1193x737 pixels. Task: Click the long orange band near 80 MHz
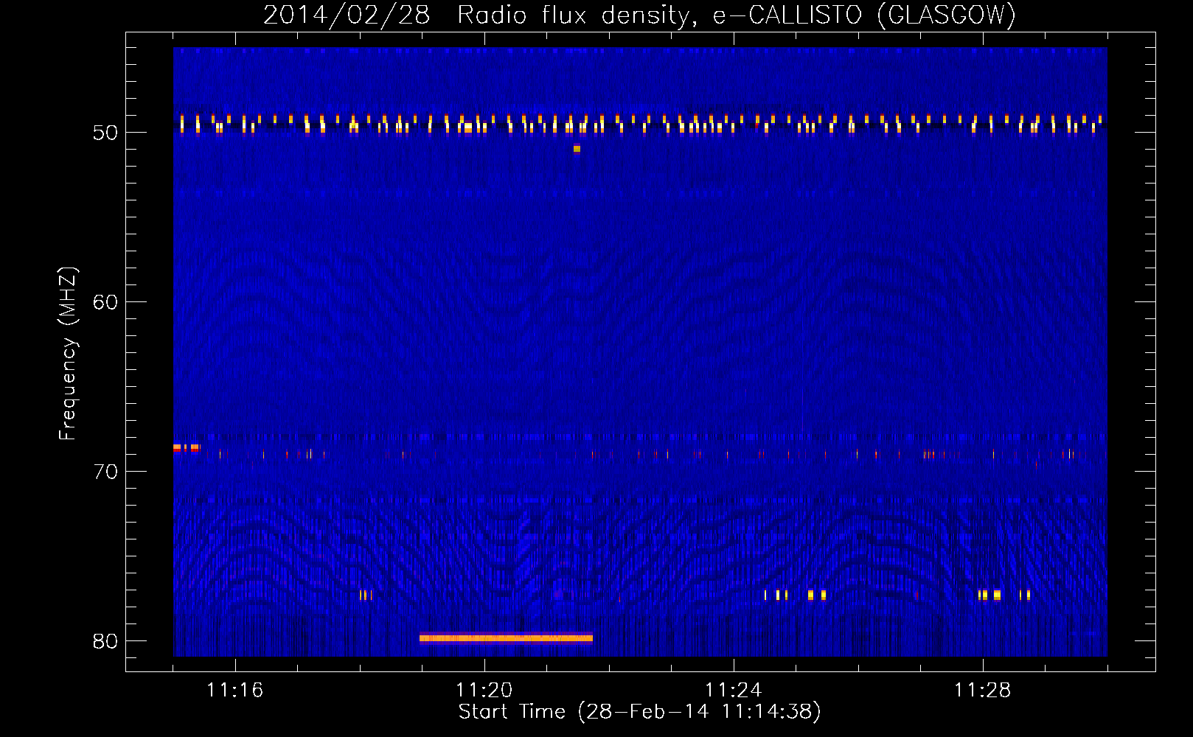pos(506,638)
